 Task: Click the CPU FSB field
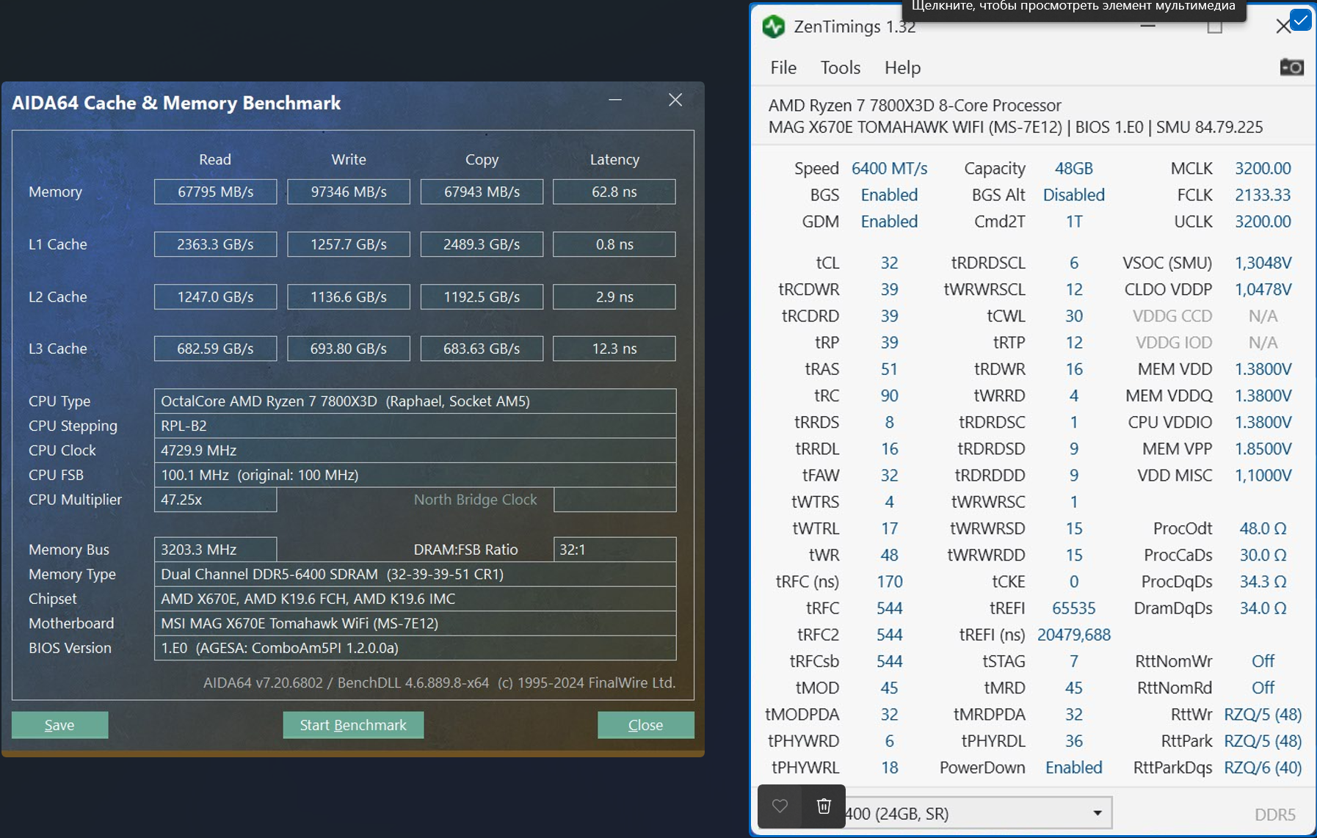pos(415,475)
